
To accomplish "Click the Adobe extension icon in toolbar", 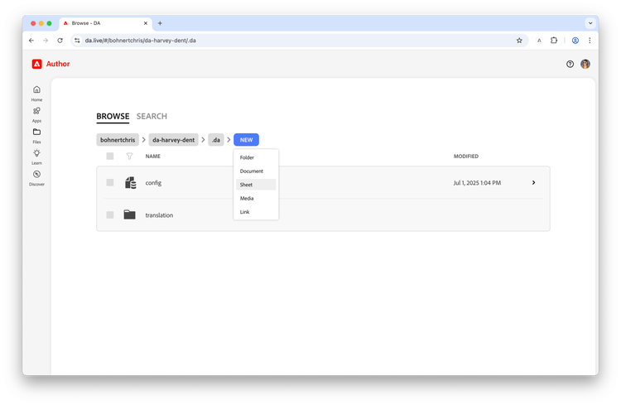I will 539,41.
